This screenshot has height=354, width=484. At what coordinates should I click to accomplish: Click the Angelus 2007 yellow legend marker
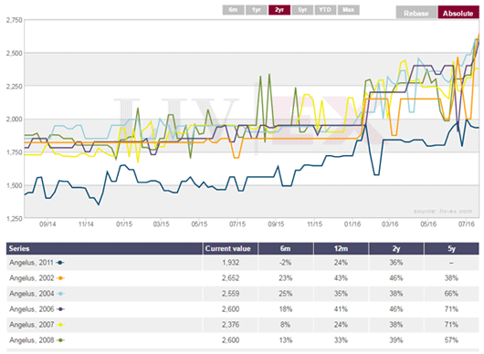point(60,325)
